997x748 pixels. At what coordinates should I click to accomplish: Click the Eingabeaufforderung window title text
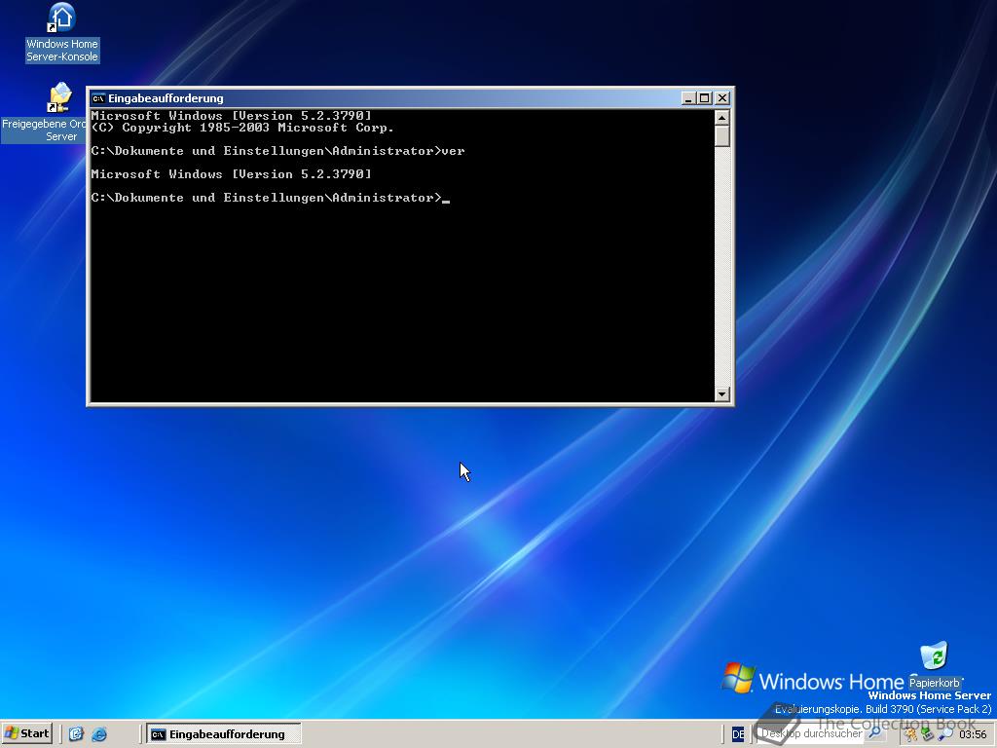[x=166, y=98]
